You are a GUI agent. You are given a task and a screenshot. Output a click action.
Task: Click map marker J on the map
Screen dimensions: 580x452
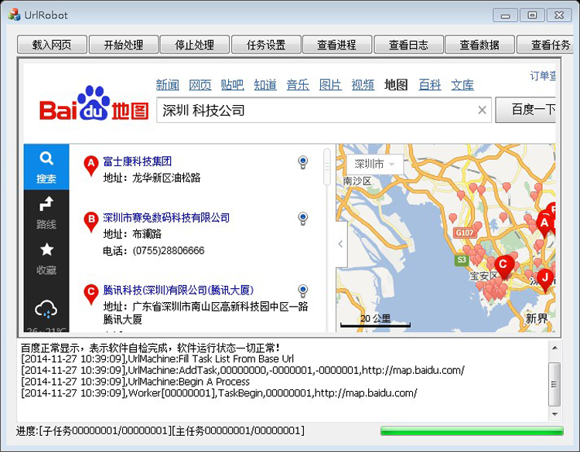tap(545, 280)
